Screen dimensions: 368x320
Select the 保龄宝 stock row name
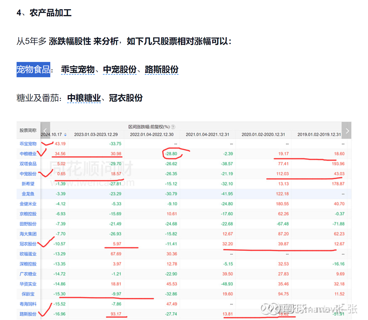tap(28, 294)
